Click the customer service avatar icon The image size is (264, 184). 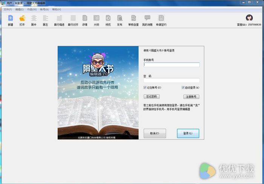(249, 17)
